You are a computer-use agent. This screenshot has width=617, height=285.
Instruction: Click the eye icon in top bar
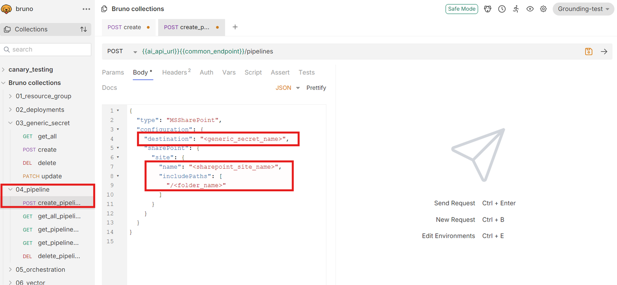pos(530,9)
